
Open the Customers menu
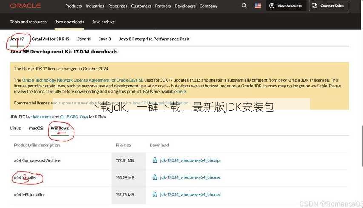pyautogui.click(x=141, y=6)
